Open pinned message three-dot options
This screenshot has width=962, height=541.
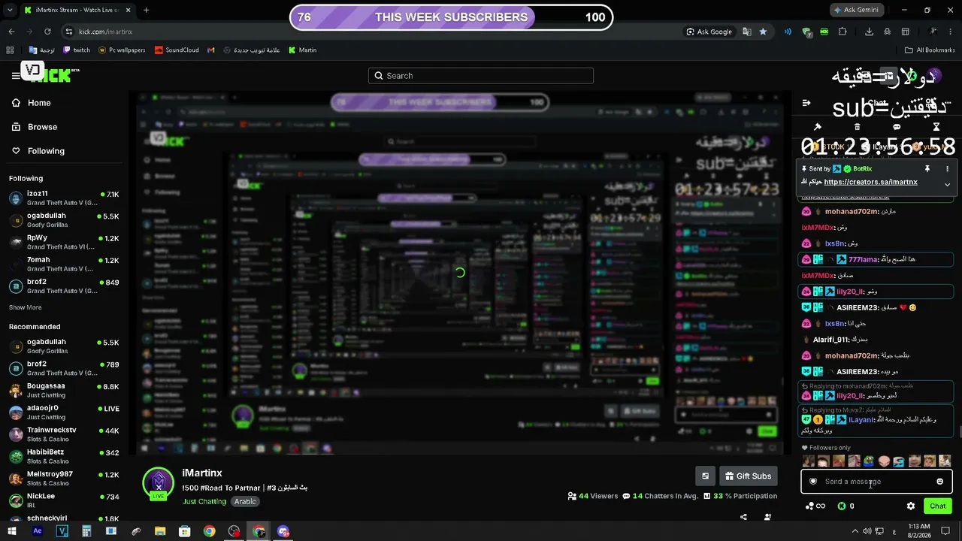point(947,169)
